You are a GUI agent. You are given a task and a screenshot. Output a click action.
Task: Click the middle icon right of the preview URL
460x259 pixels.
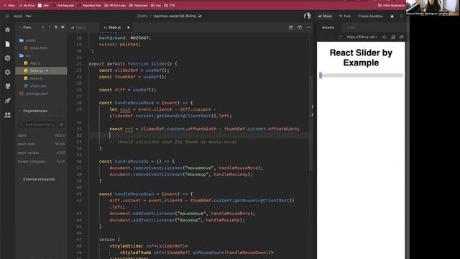pyautogui.click(x=393, y=37)
